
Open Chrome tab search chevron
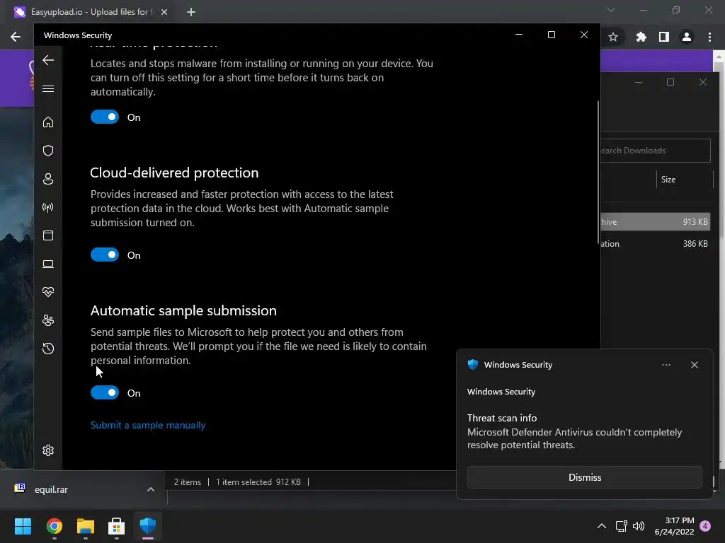tap(611, 10)
